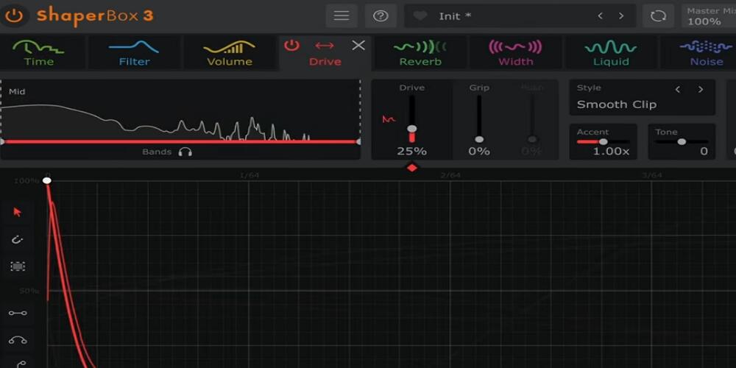Viewport: 736px width, 368px height.
Task: Favorite the preset with the heart icon
Action: click(x=420, y=15)
